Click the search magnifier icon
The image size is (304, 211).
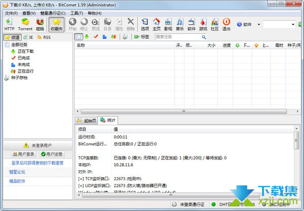pos(204,37)
